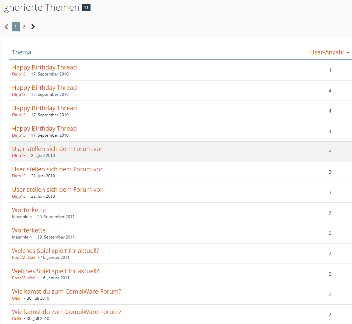View Uelik profile under last CompiWare-Forum thread

tap(17, 319)
